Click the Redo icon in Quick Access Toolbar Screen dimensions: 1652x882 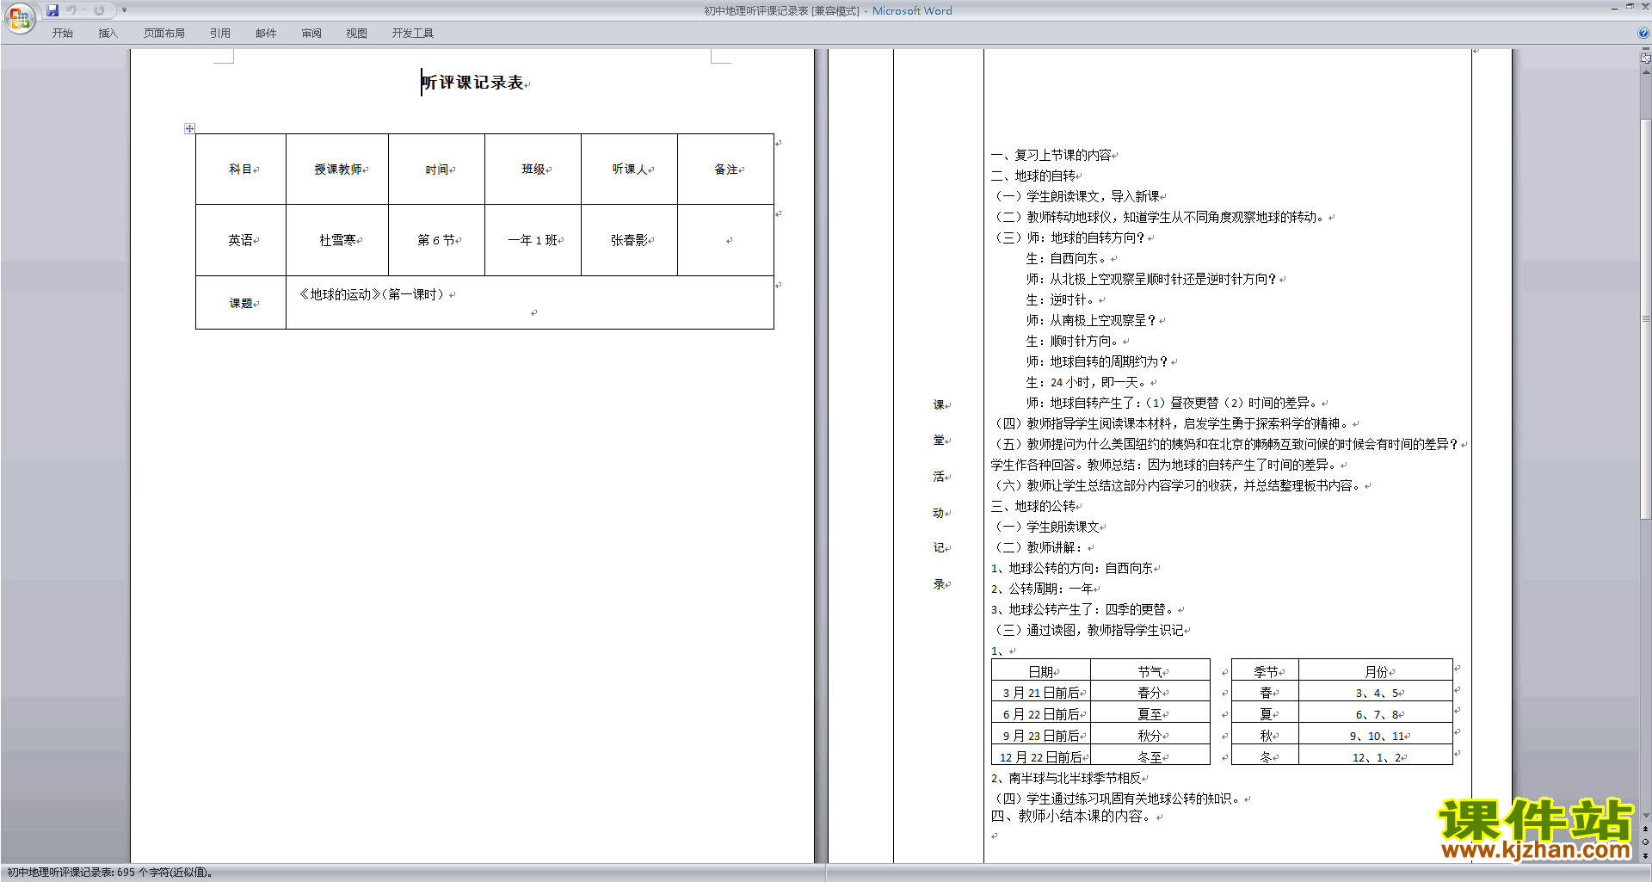coord(99,10)
